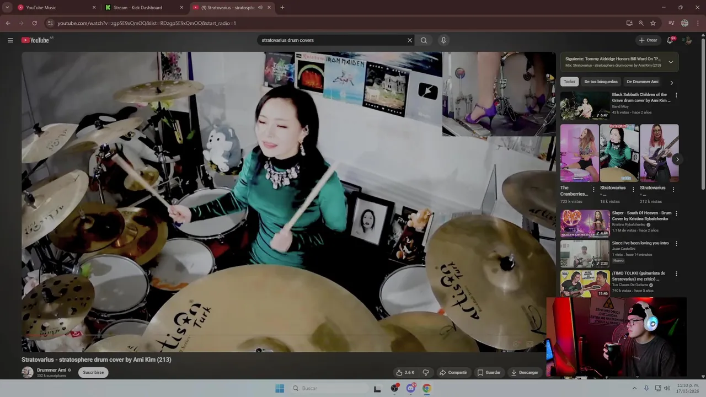Open options for TIMO TOLKKI video

point(676,273)
